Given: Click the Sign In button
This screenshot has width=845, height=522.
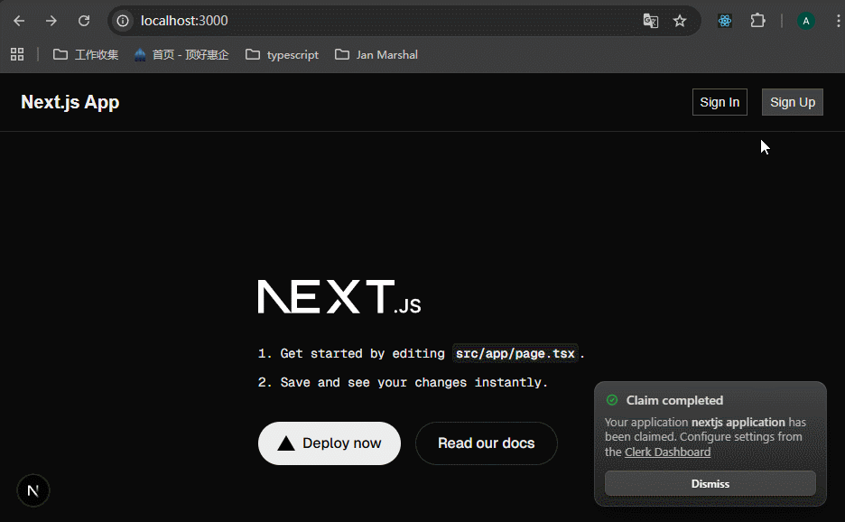Looking at the screenshot, I should coord(720,102).
